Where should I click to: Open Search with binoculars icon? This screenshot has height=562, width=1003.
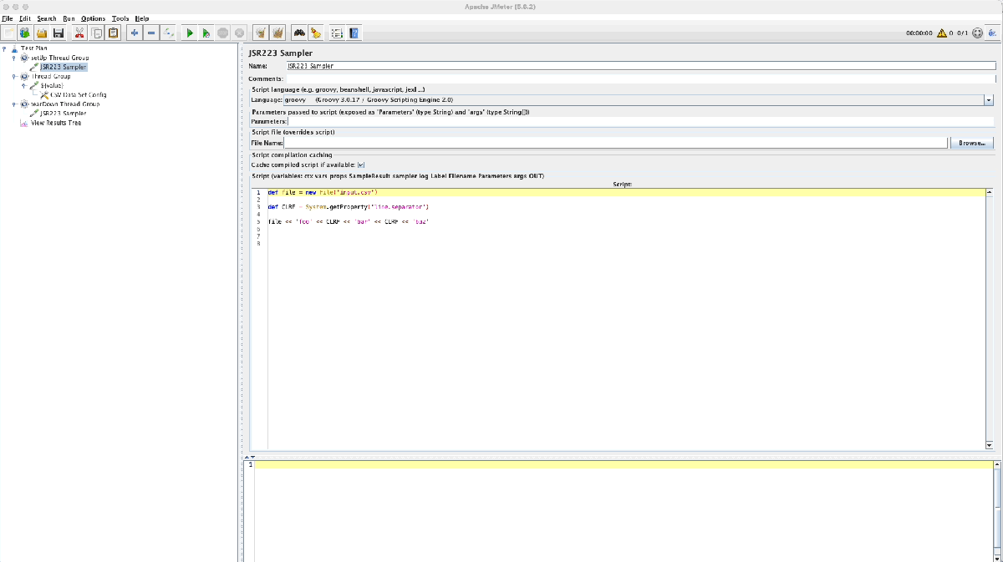(298, 33)
